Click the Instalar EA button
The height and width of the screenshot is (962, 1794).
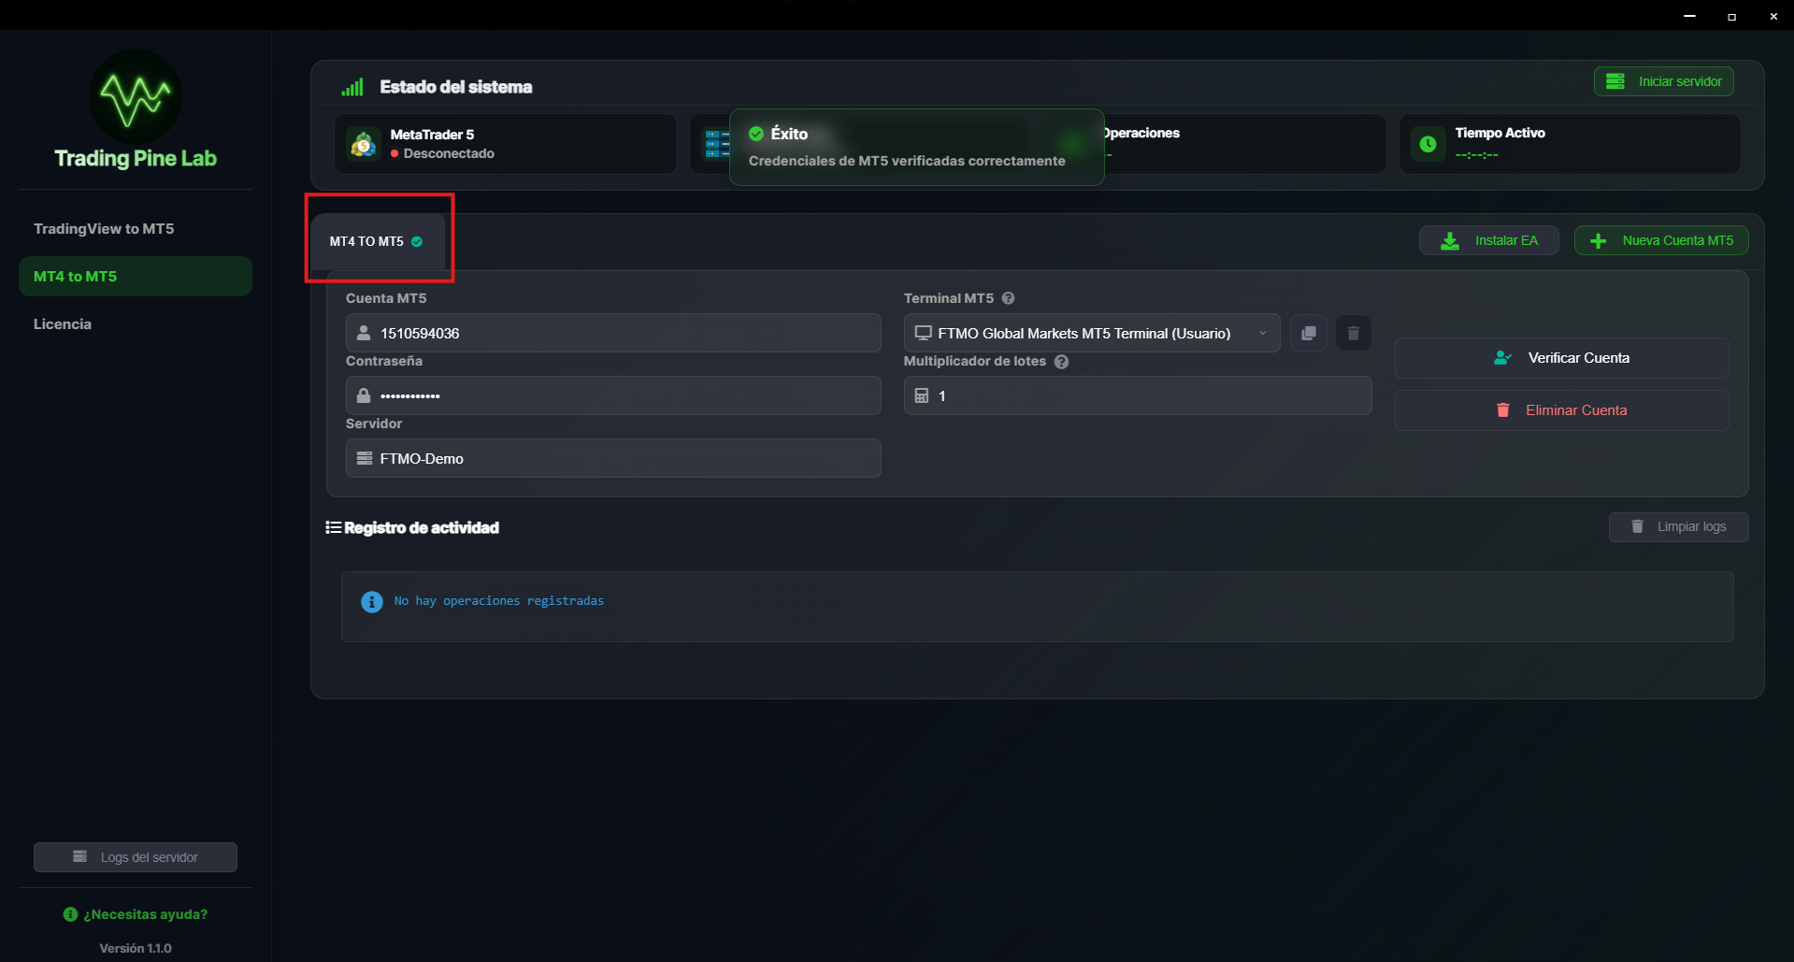pyautogui.click(x=1489, y=240)
